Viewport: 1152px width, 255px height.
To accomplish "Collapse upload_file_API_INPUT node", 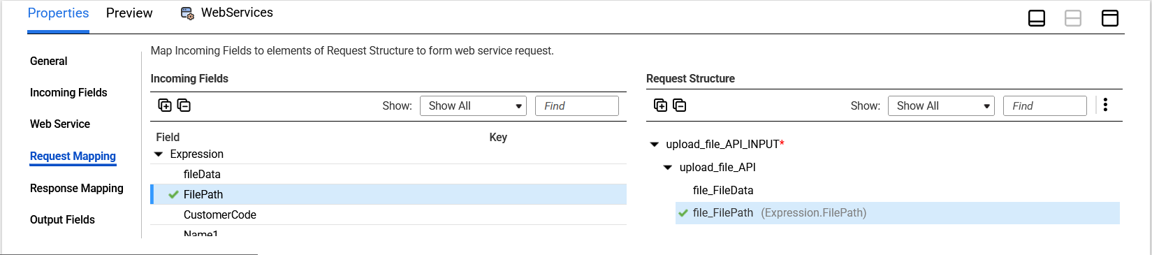I will pos(655,145).
